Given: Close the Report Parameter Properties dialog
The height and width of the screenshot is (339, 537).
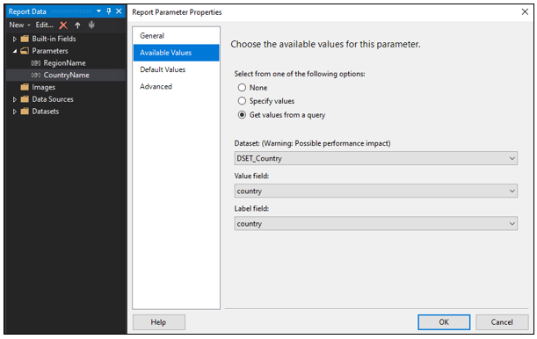Looking at the screenshot, I should click(525, 11).
